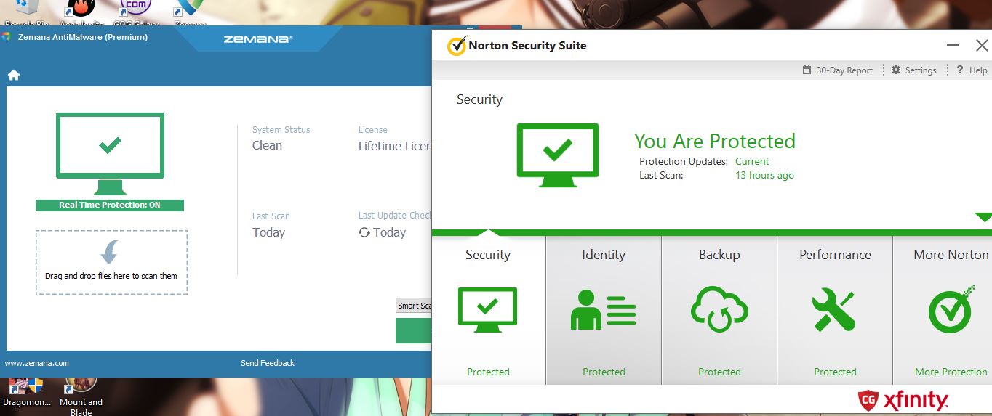
Task: Click 'Protected' status under Performance
Action: [x=835, y=372]
